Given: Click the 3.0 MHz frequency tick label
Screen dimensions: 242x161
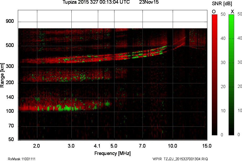Looking at the screenshot, I should point(71,146).
